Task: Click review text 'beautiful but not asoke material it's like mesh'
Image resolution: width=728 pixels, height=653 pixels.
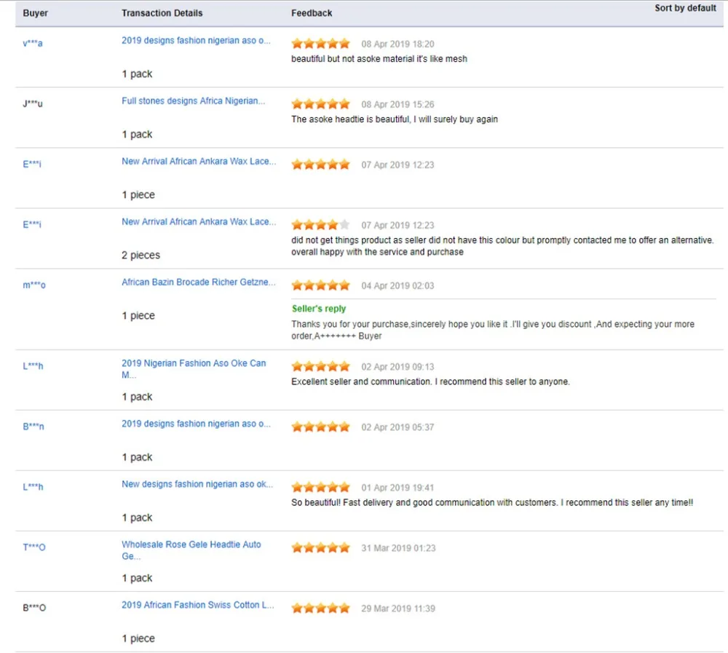Action: point(379,59)
